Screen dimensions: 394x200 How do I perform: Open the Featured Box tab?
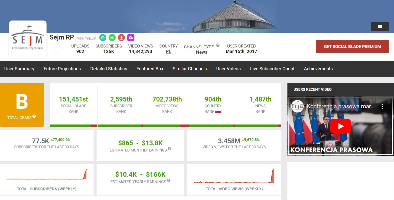[x=150, y=69]
